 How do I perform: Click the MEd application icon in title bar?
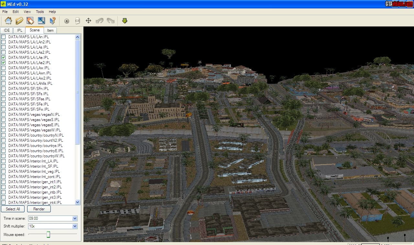[4, 4]
